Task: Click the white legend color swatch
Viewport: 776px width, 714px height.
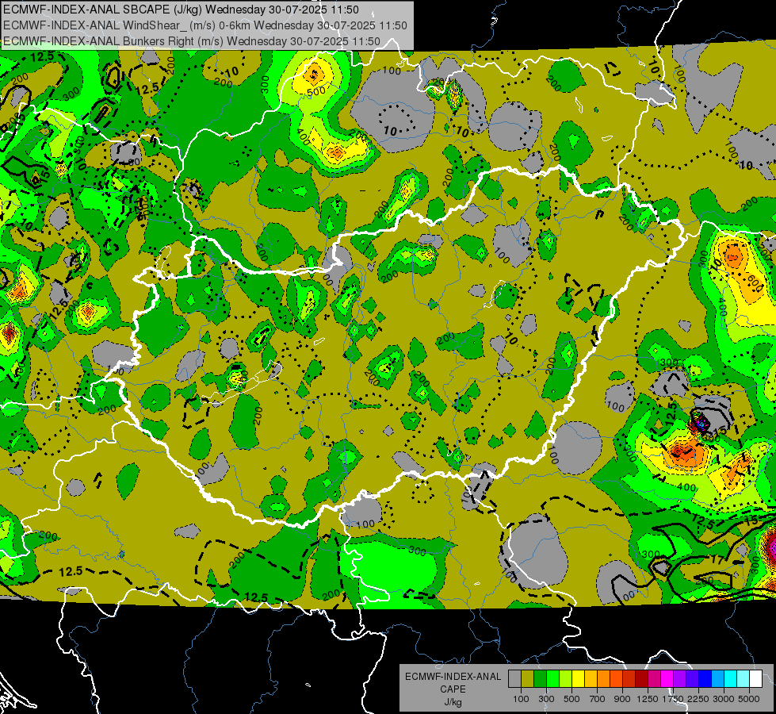Action: [755, 679]
